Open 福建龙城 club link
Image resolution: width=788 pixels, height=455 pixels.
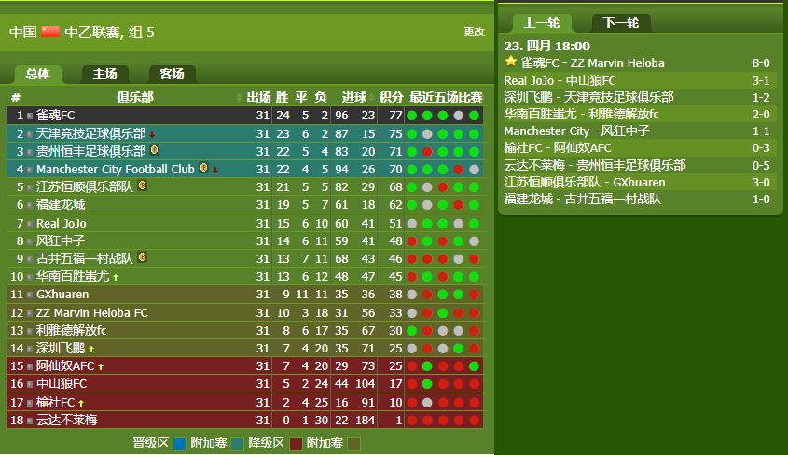pos(61,205)
